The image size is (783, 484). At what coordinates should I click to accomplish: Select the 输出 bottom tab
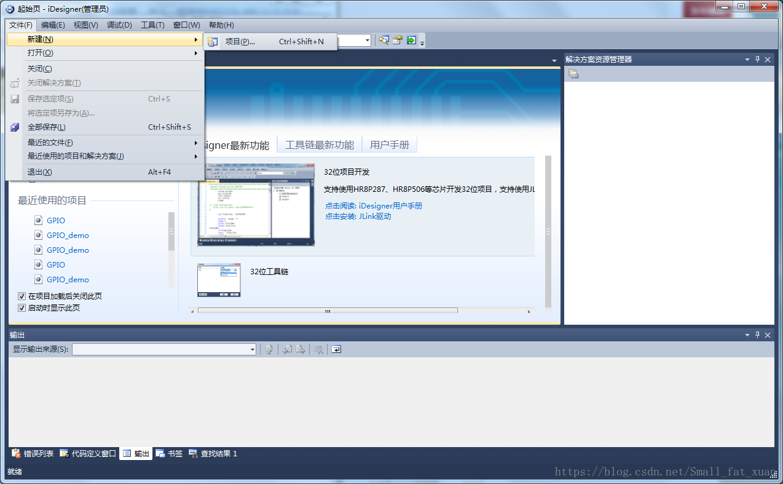pyautogui.click(x=136, y=454)
